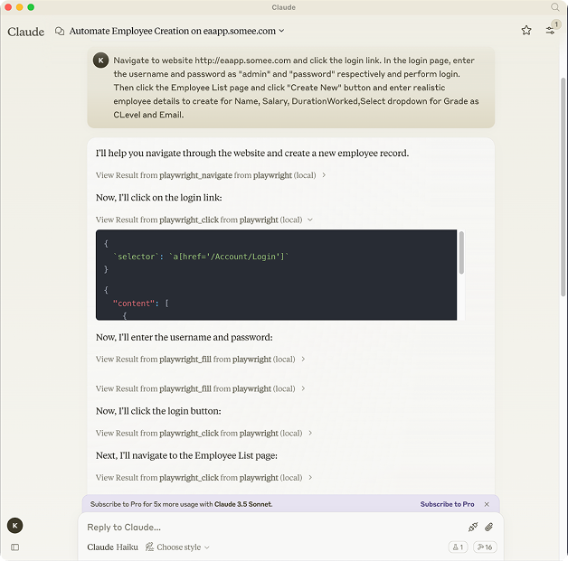Click the paperclip attach file icon
Viewport: 568px width, 561px height.
[x=488, y=527]
